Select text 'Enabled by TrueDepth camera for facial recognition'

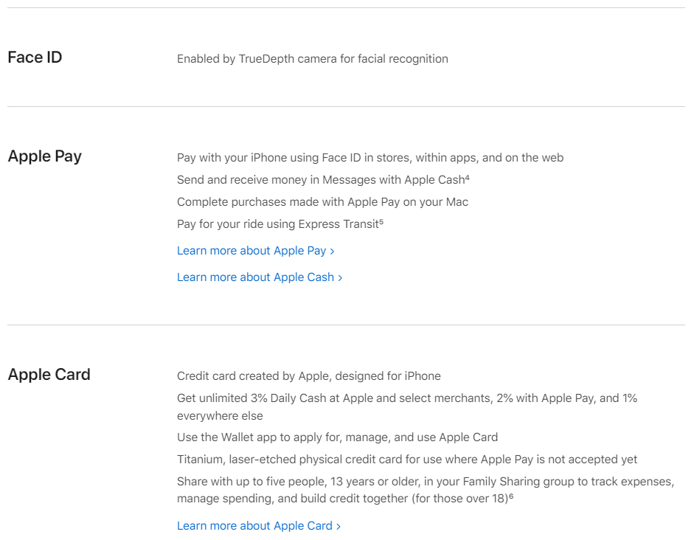tap(313, 59)
